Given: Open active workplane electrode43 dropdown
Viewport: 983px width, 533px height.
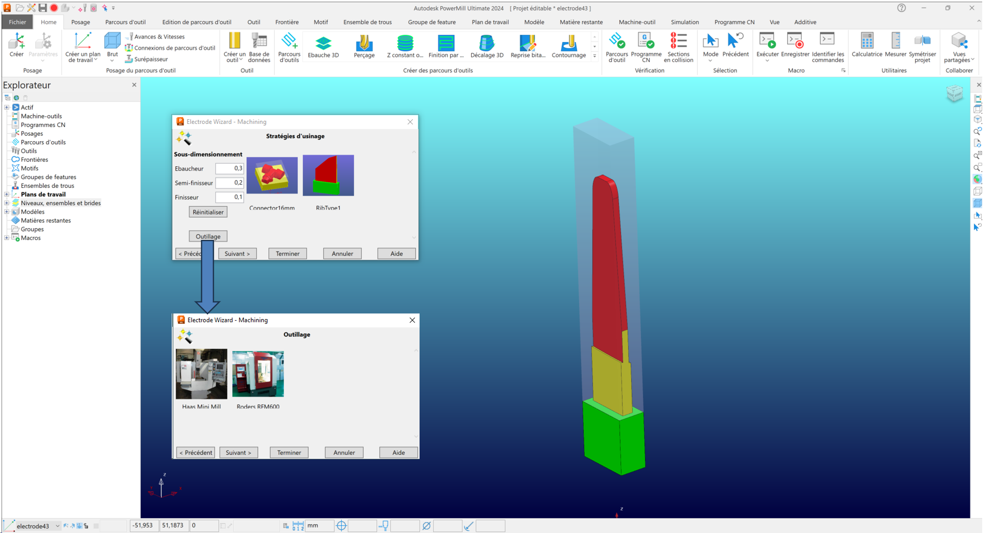Looking at the screenshot, I should [x=57, y=526].
